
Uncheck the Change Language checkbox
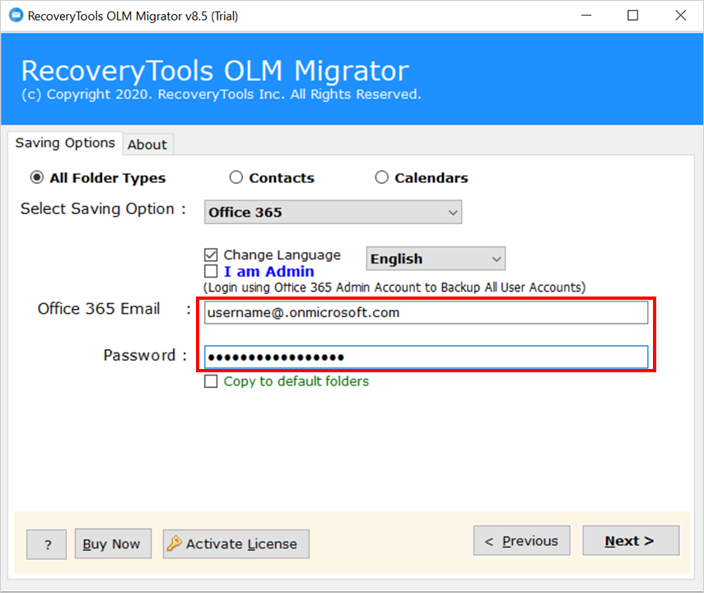[211, 254]
